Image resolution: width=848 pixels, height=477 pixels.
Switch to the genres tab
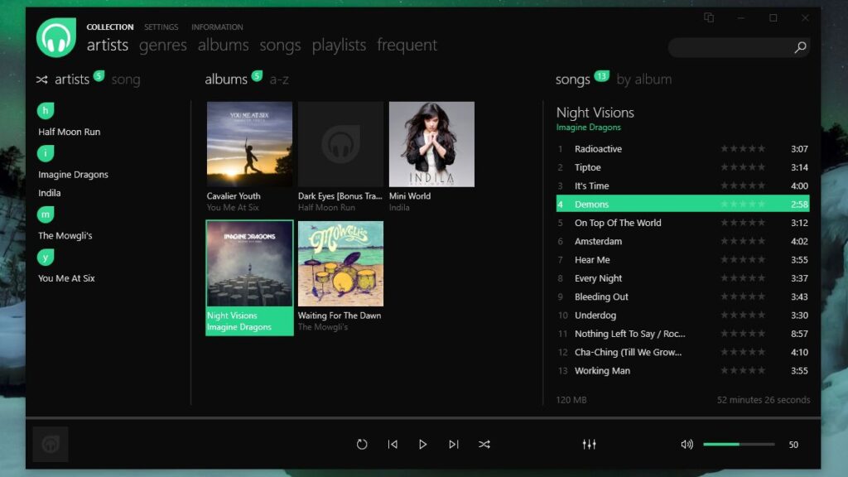[x=162, y=45]
